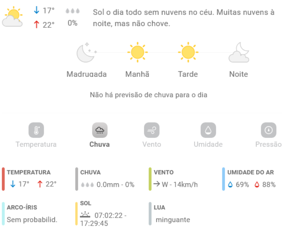Click the Temperatura thermometer icon
The height and width of the screenshot is (231, 282).
36,130
